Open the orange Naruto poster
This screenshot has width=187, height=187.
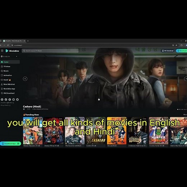click(x=117, y=131)
